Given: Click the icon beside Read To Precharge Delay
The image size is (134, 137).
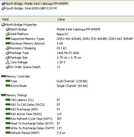Looking at the screenshot, I should (x=8, y=123).
